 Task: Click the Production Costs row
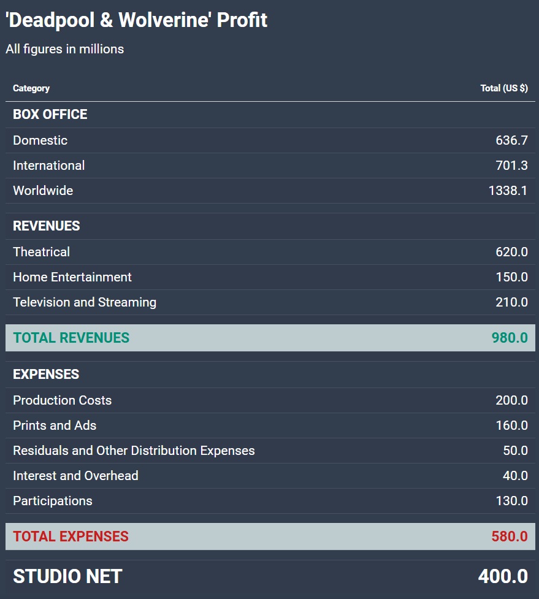point(270,400)
